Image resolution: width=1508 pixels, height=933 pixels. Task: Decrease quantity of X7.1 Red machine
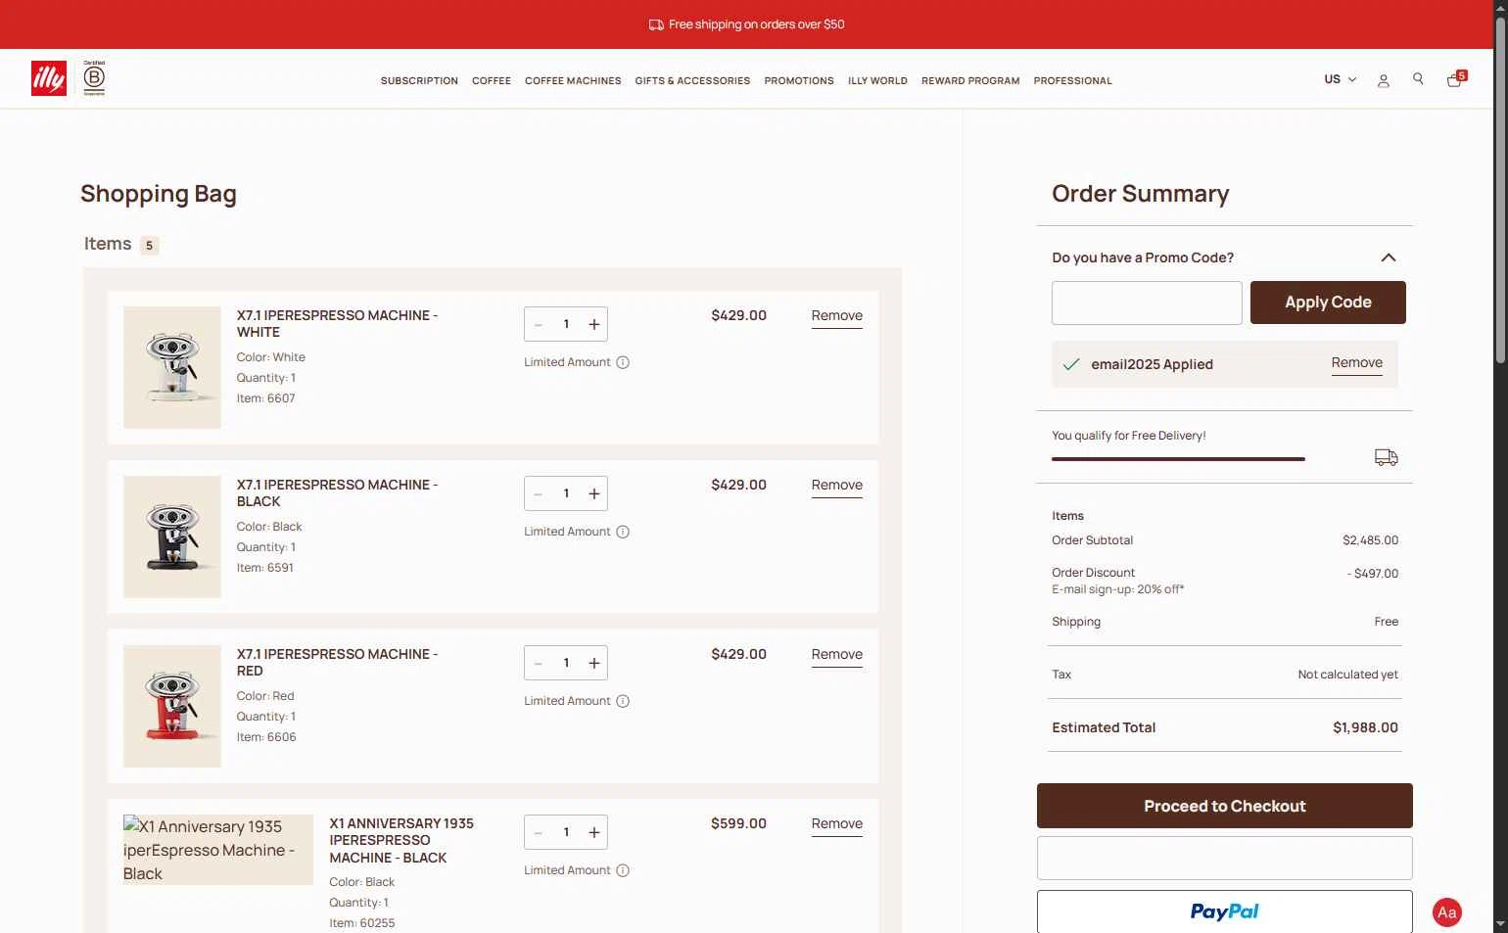pyautogui.click(x=539, y=663)
